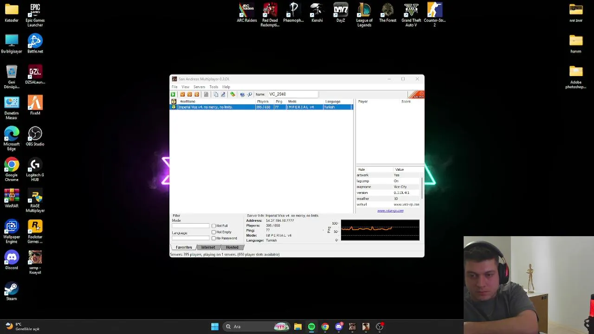Open samp shortcut on desktop

35,263
